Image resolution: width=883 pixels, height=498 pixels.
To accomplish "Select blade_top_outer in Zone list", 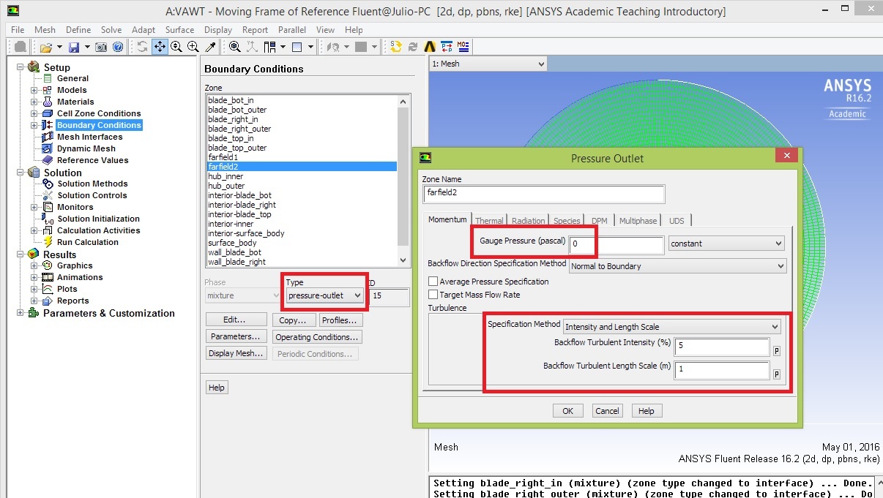I will click(x=302, y=148).
